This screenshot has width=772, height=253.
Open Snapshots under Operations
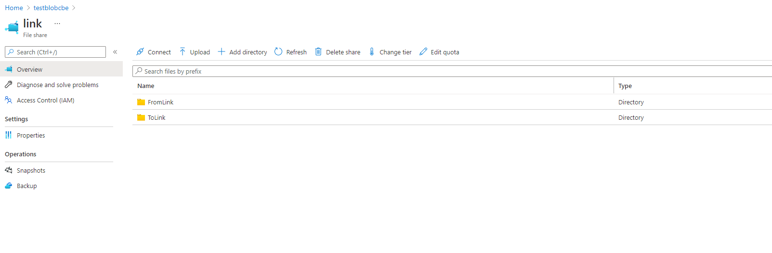(x=31, y=170)
